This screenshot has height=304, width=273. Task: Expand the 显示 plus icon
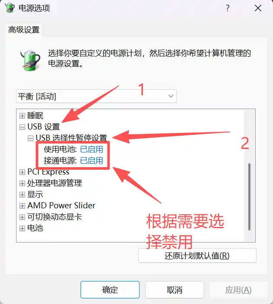22,194
